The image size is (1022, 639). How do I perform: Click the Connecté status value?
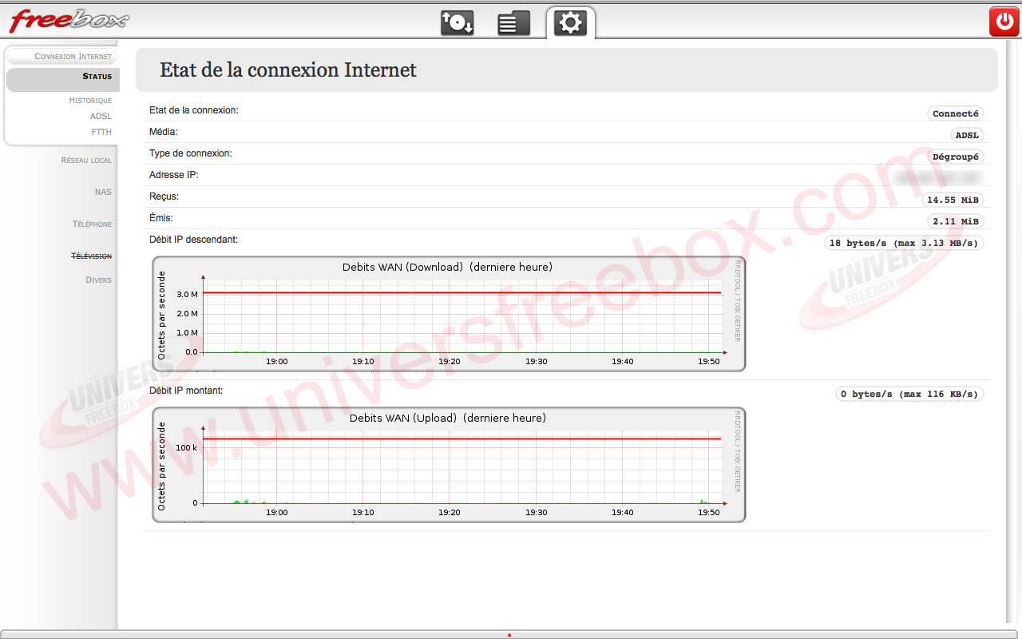click(x=955, y=114)
